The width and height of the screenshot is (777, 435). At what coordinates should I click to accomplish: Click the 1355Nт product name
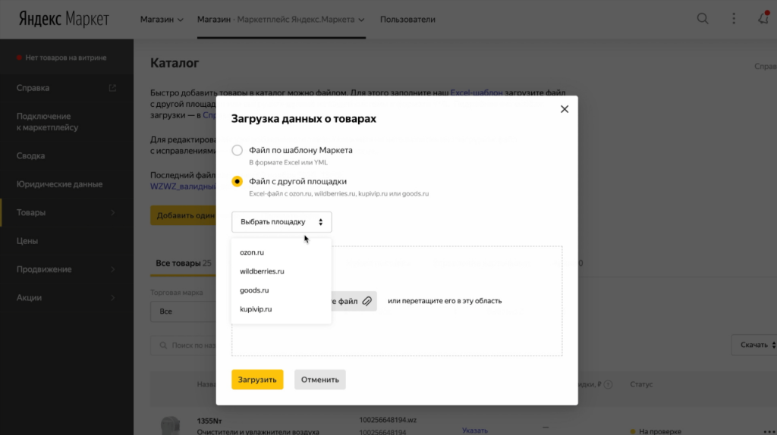209,421
